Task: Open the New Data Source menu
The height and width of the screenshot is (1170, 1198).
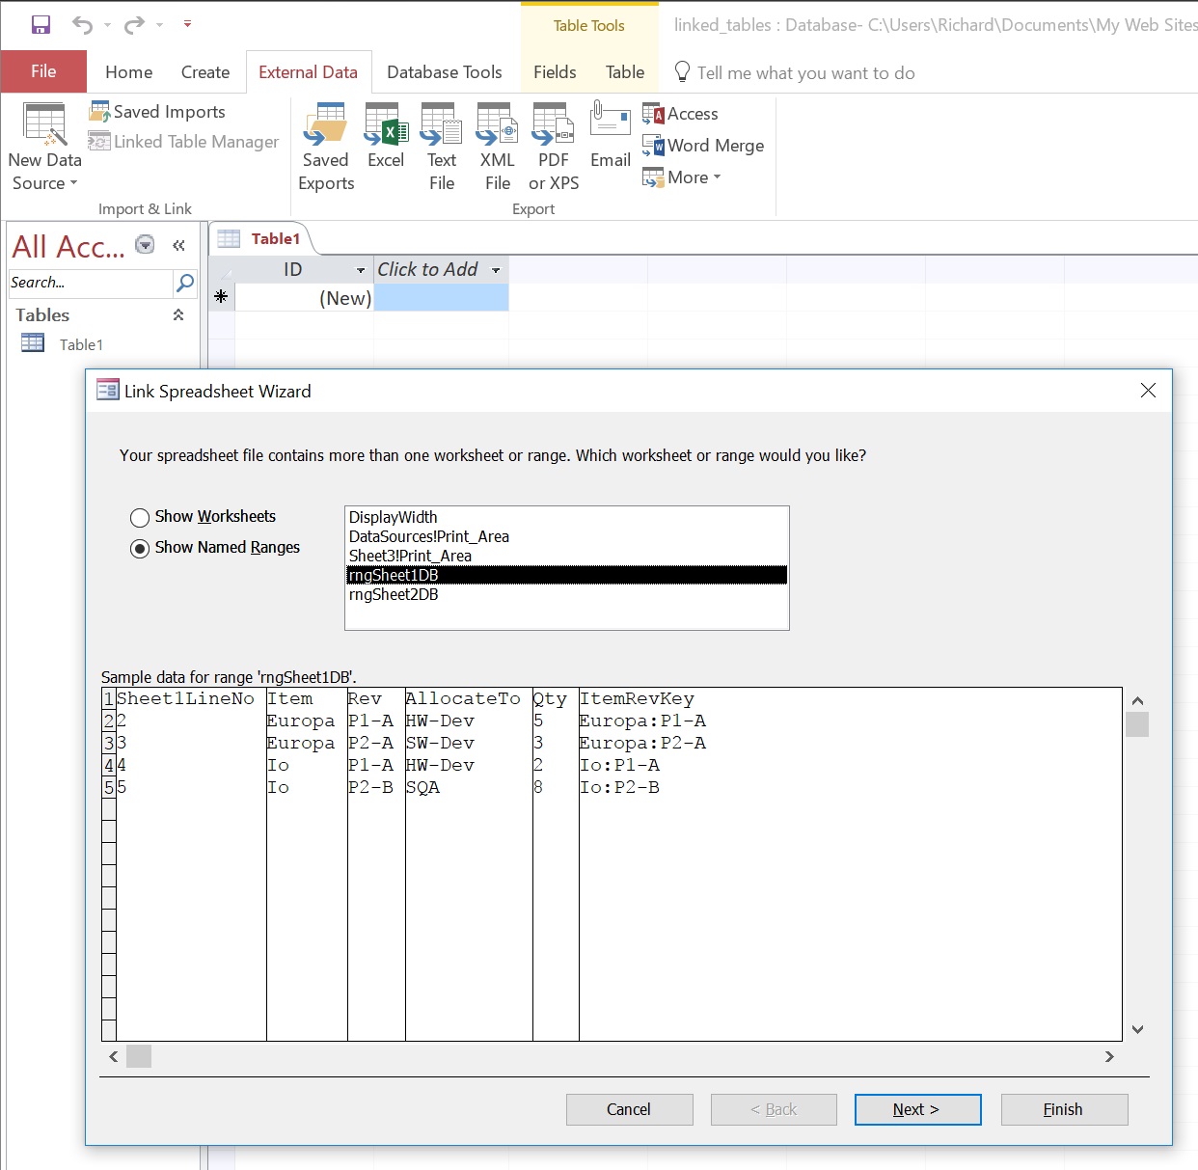Action: (x=44, y=147)
